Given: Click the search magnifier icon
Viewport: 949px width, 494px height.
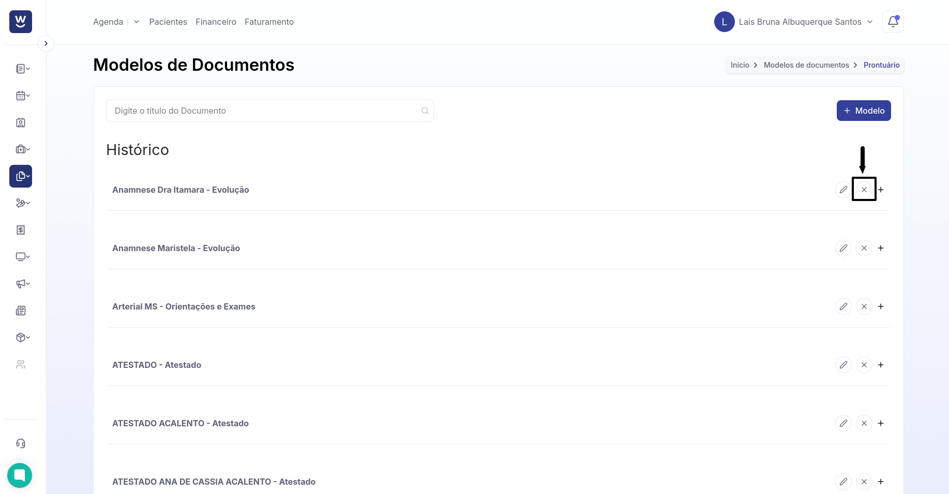Looking at the screenshot, I should [x=425, y=111].
